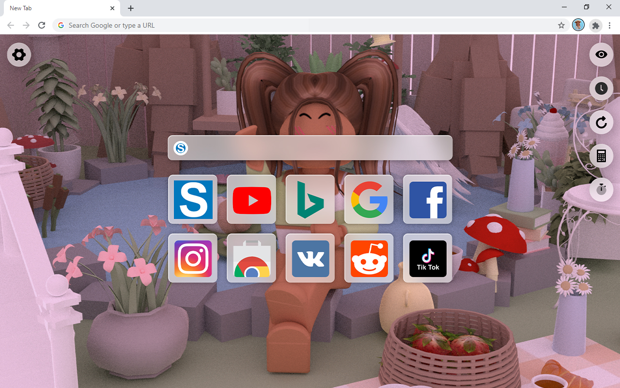Open the Reddit shortcut
The height and width of the screenshot is (388, 620).
[x=369, y=259]
